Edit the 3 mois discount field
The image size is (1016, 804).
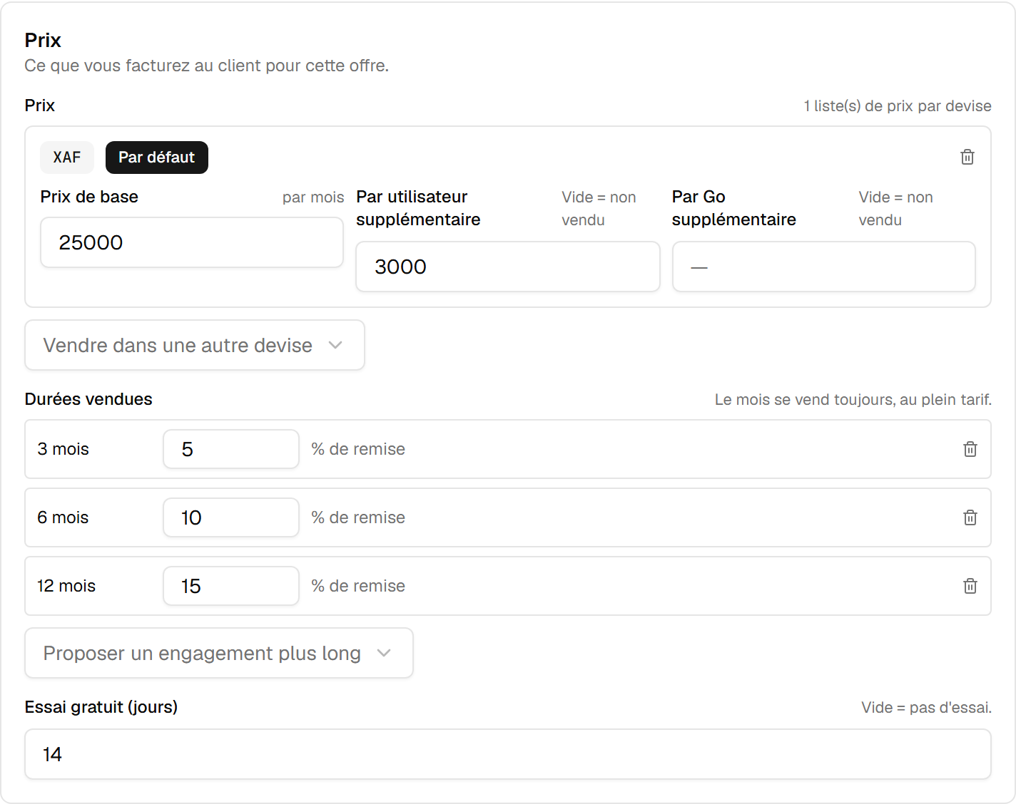click(231, 449)
